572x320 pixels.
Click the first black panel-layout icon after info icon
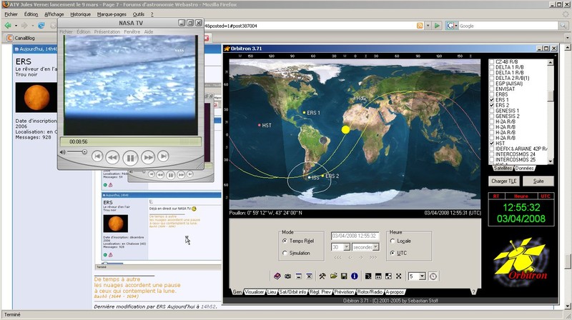pos(368,276)
